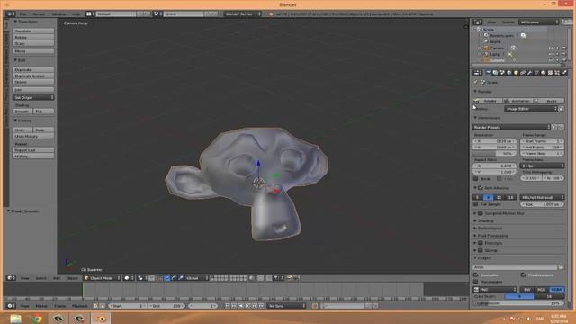Enable the Full Sample checkbox
The width and height of the screenshot is (576, 324).
tap(476, 204)
